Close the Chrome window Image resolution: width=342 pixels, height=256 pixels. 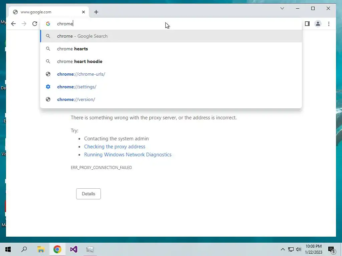[x=328, y=8]
